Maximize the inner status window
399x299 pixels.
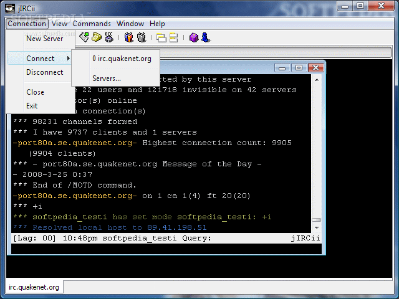click(x=299, y=68)
